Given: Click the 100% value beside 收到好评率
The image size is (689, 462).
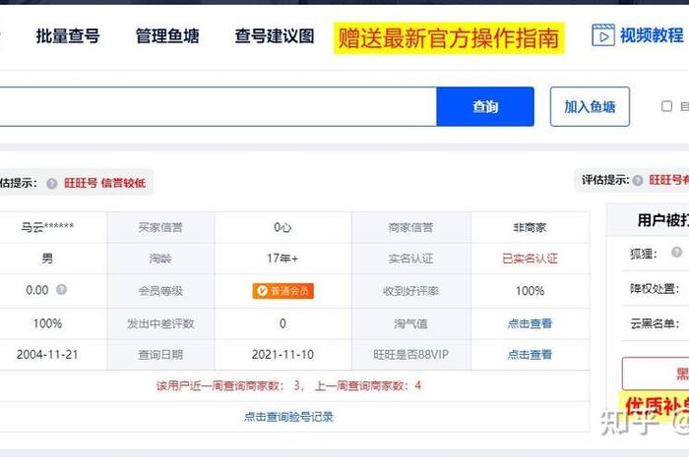Looking at the screenshot, I should (x=530, y=291).
